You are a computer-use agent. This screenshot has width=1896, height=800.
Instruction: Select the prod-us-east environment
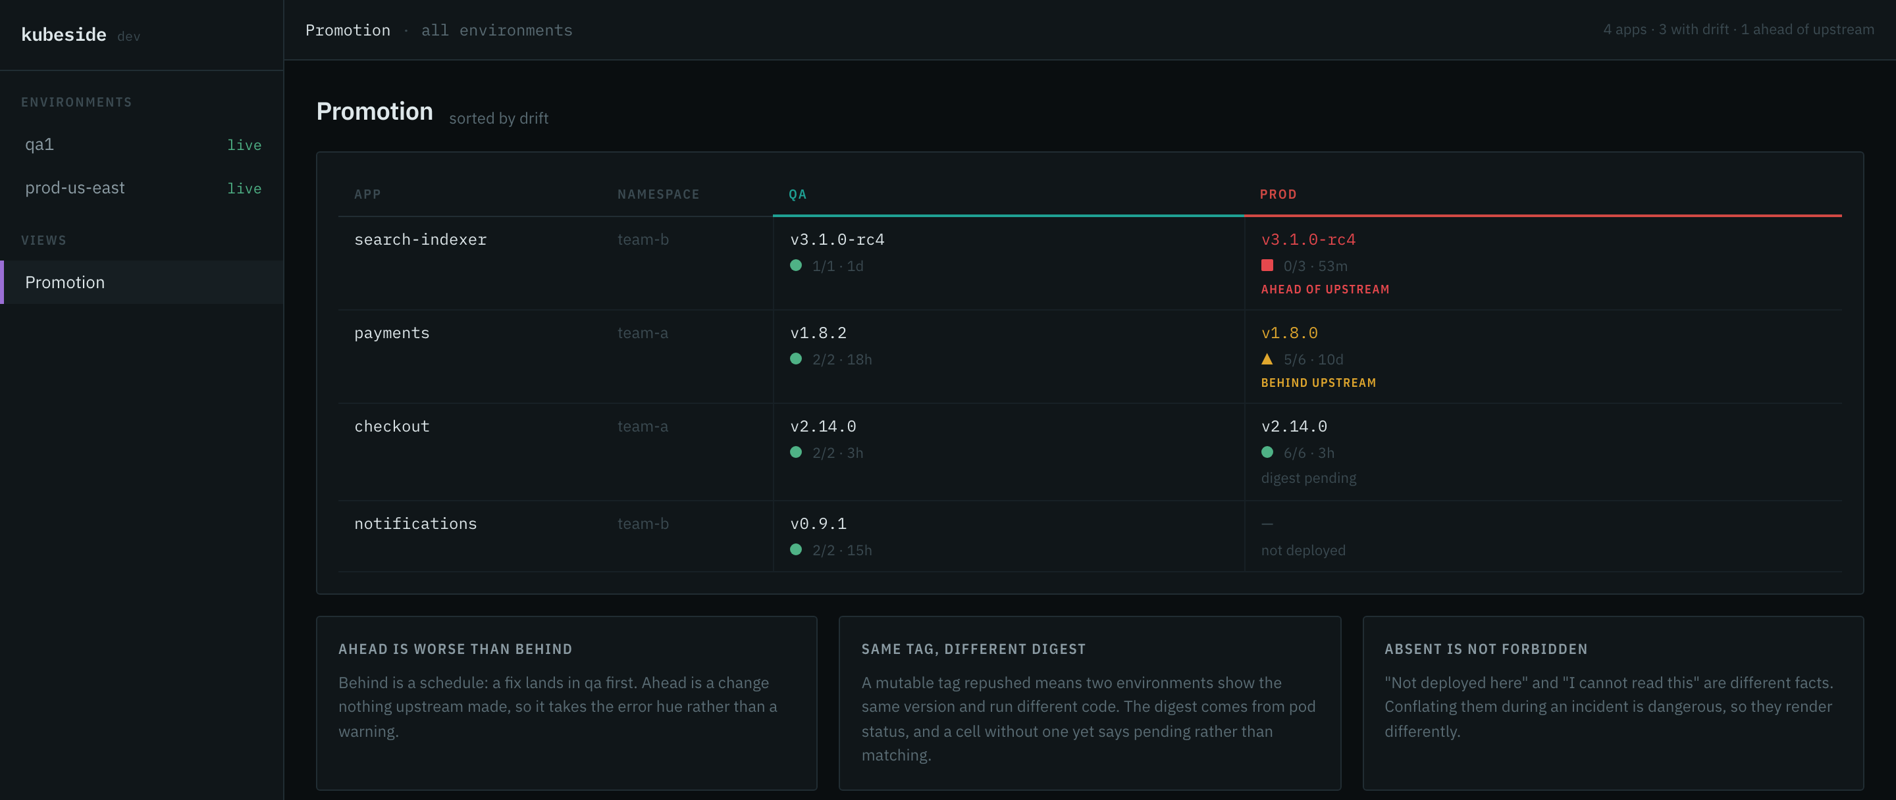142,188
